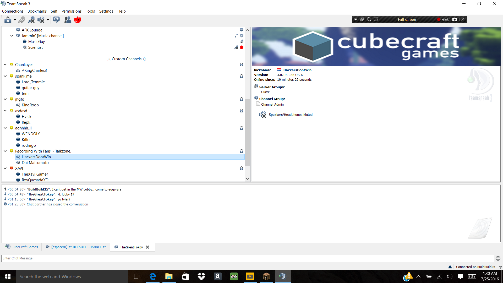Collapse the Chunkayes channel

[5, 65]
